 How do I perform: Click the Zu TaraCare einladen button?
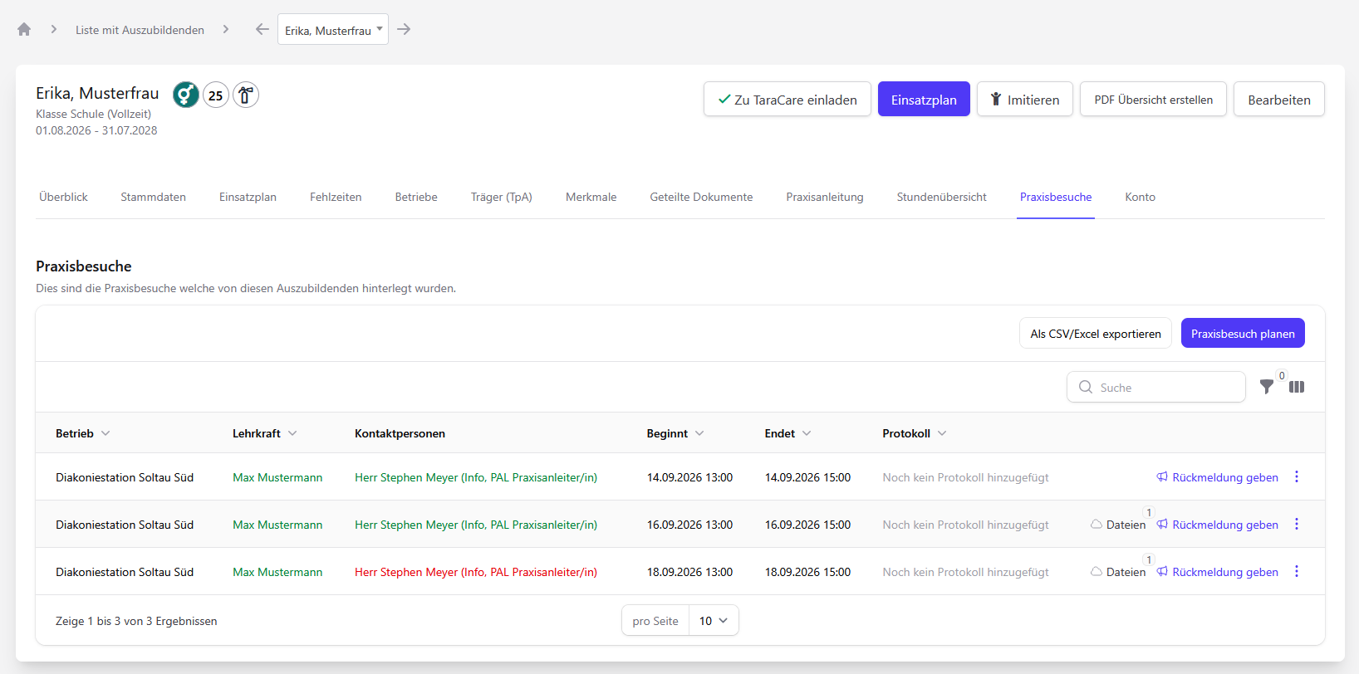[787, 99]
